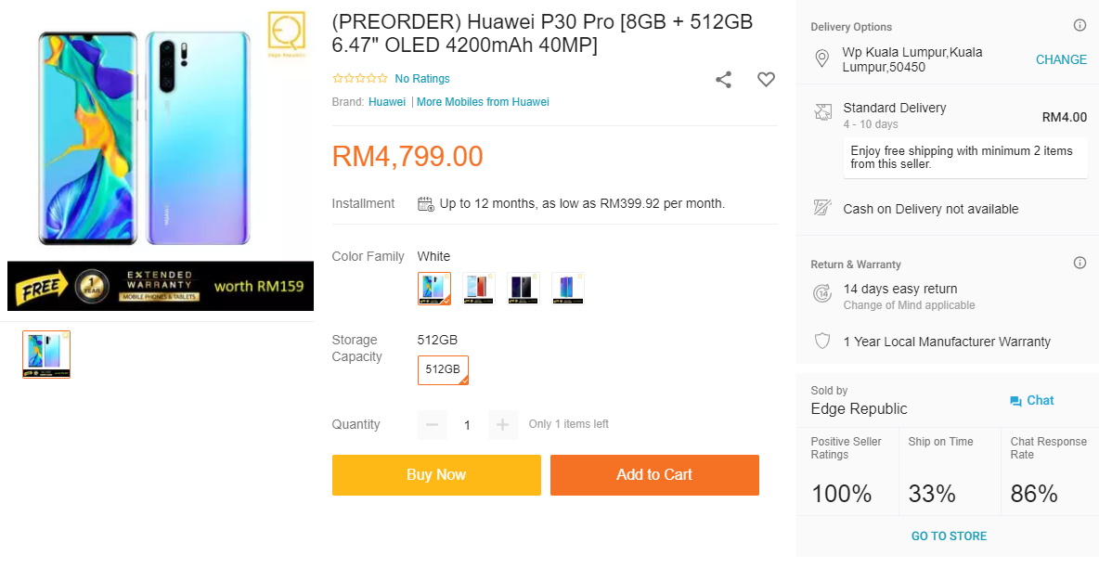Change the delivery location
Image resolution: width=1099 pixels, height=568 pixels.
point(1061,59)
